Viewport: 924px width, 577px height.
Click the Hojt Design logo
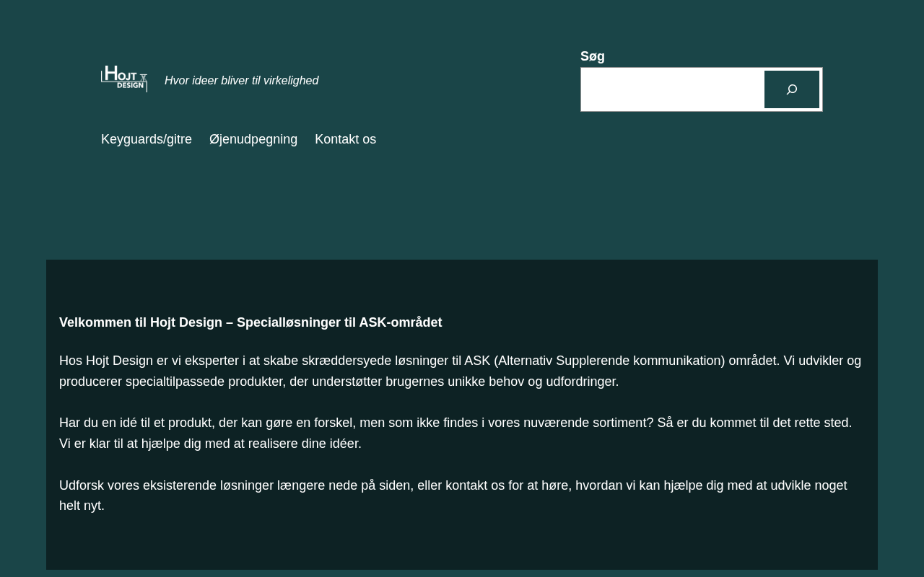(x=124, y=79)
